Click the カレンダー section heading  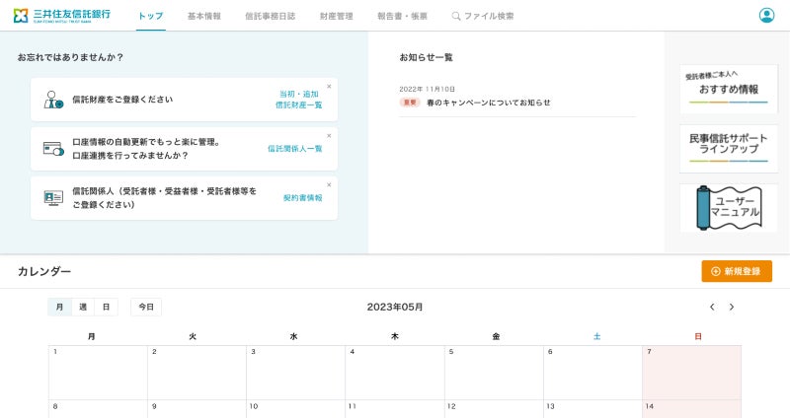coord(44,271)
